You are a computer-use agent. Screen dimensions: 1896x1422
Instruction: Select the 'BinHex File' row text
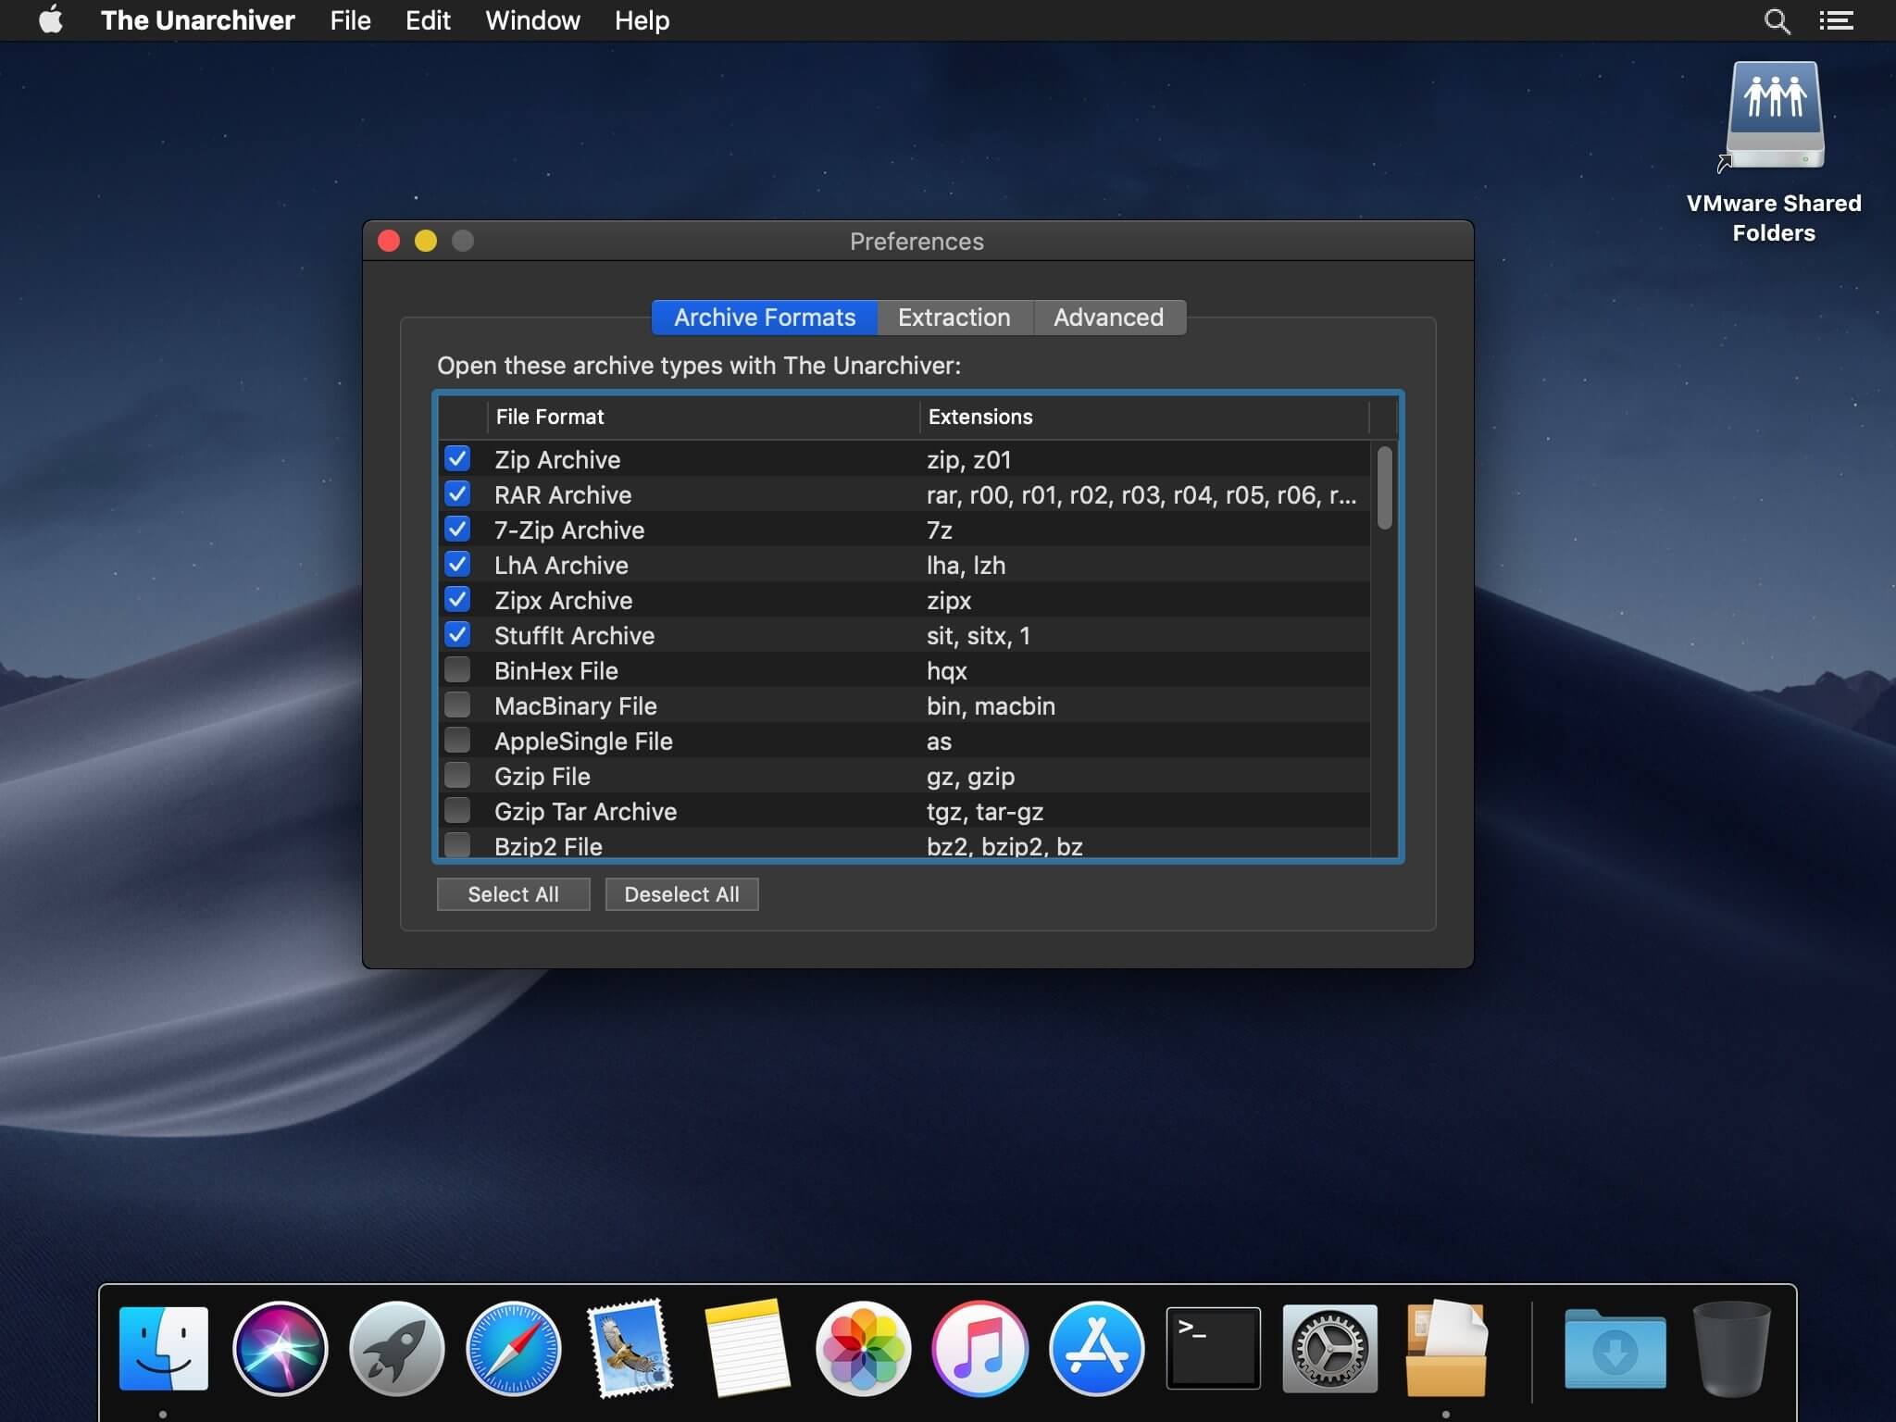pos(556,670)
